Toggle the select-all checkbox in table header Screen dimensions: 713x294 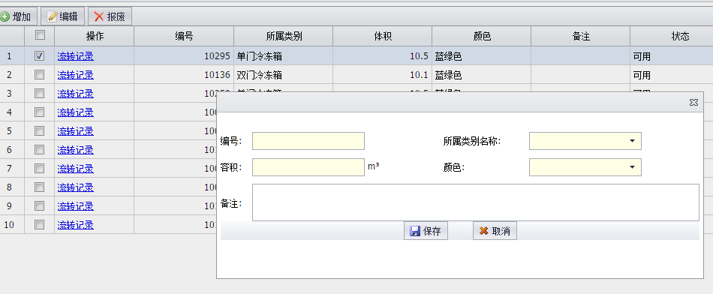(40, 34)
